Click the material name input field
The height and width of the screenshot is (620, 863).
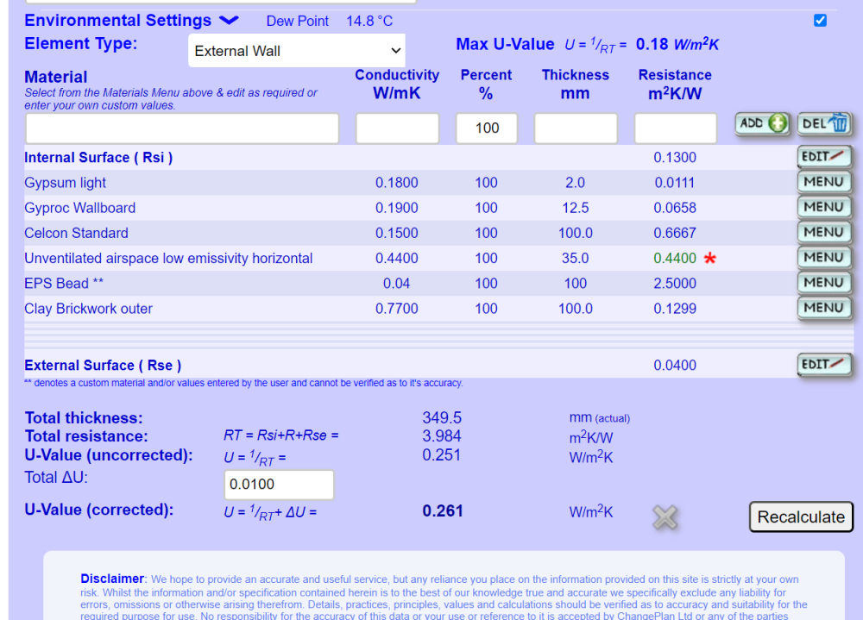coord(182,128)
